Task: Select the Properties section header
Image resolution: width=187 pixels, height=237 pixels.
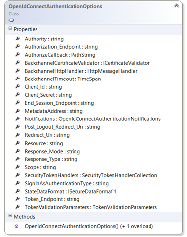Action: (93, 29)
